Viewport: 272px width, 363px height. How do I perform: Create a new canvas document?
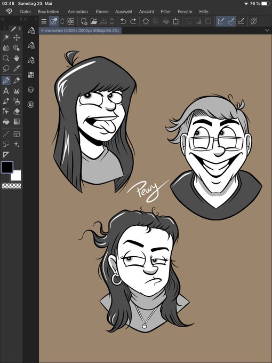coord(84,21)
